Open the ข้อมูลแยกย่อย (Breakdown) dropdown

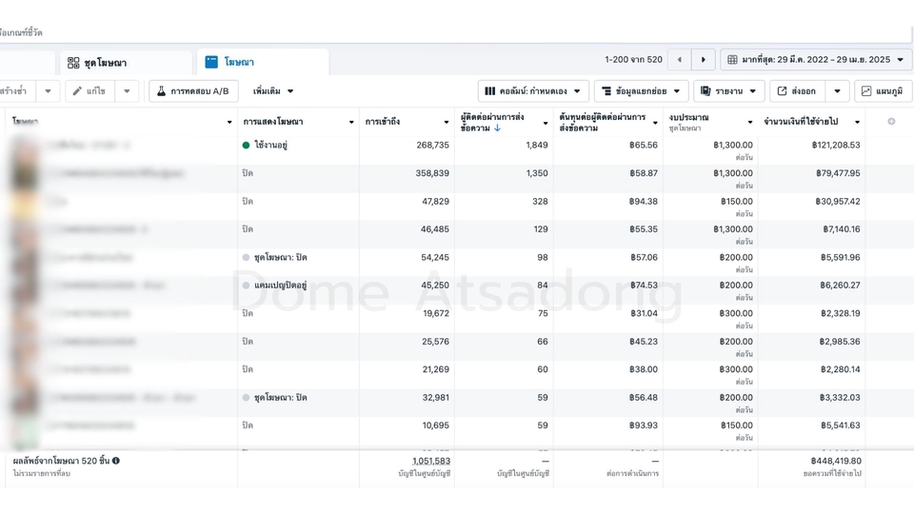tap(642, 91)
